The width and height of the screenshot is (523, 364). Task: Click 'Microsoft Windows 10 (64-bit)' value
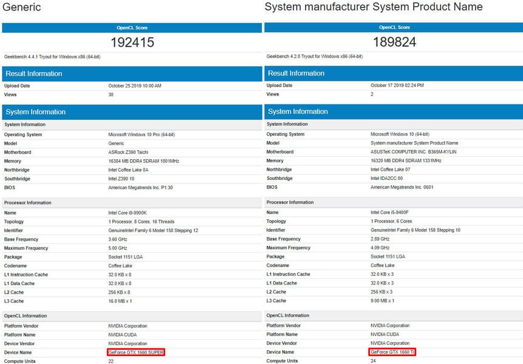pos(400,134)
